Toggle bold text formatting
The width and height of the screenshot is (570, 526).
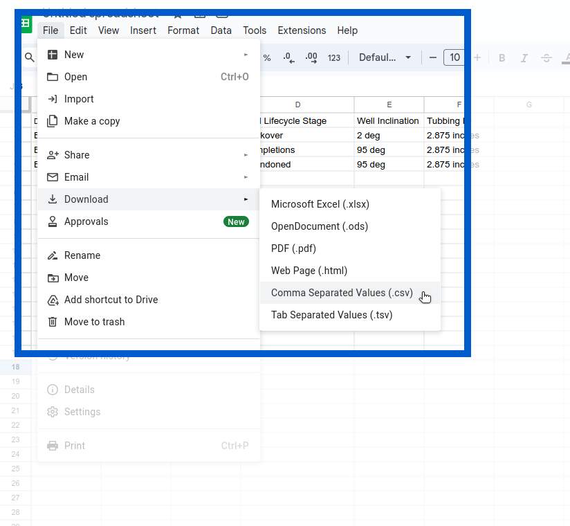(x=502, y=57)
